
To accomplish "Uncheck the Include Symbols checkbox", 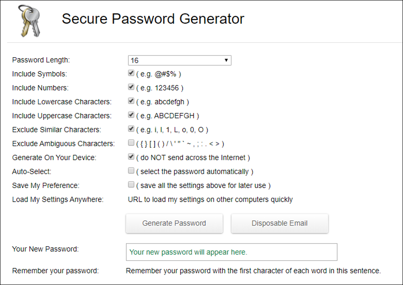I will (x=131, y=73).
